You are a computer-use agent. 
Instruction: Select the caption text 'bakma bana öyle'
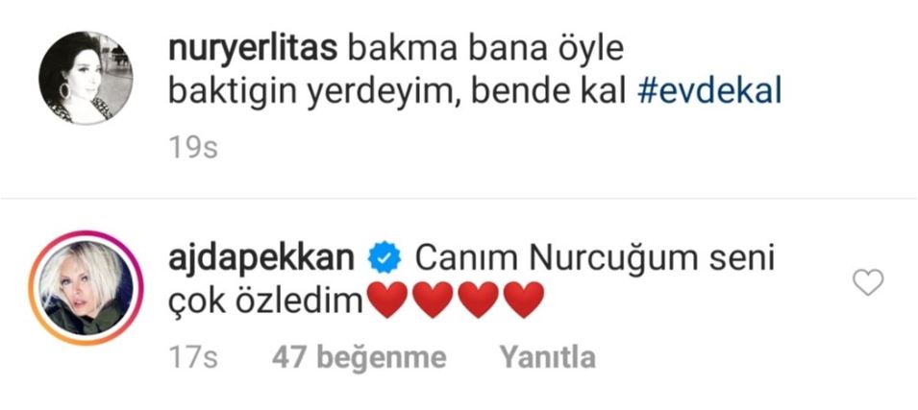pos(485,51)
